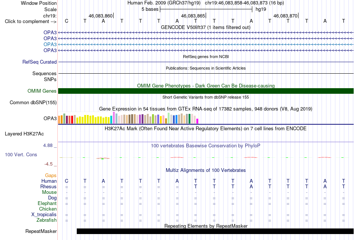Click the RefSeq Curated label

click(39, 62)
